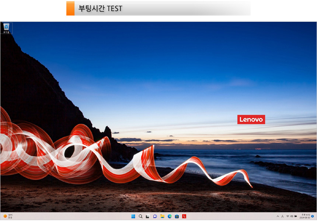
Task: Open the Windows Start menu
Action: (133, 216)
